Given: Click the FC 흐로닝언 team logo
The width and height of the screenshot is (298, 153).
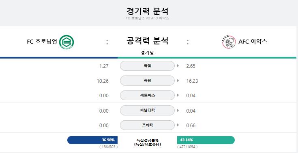Looking at the screenshot, I should pyautogui.click(x=66, y=42).
